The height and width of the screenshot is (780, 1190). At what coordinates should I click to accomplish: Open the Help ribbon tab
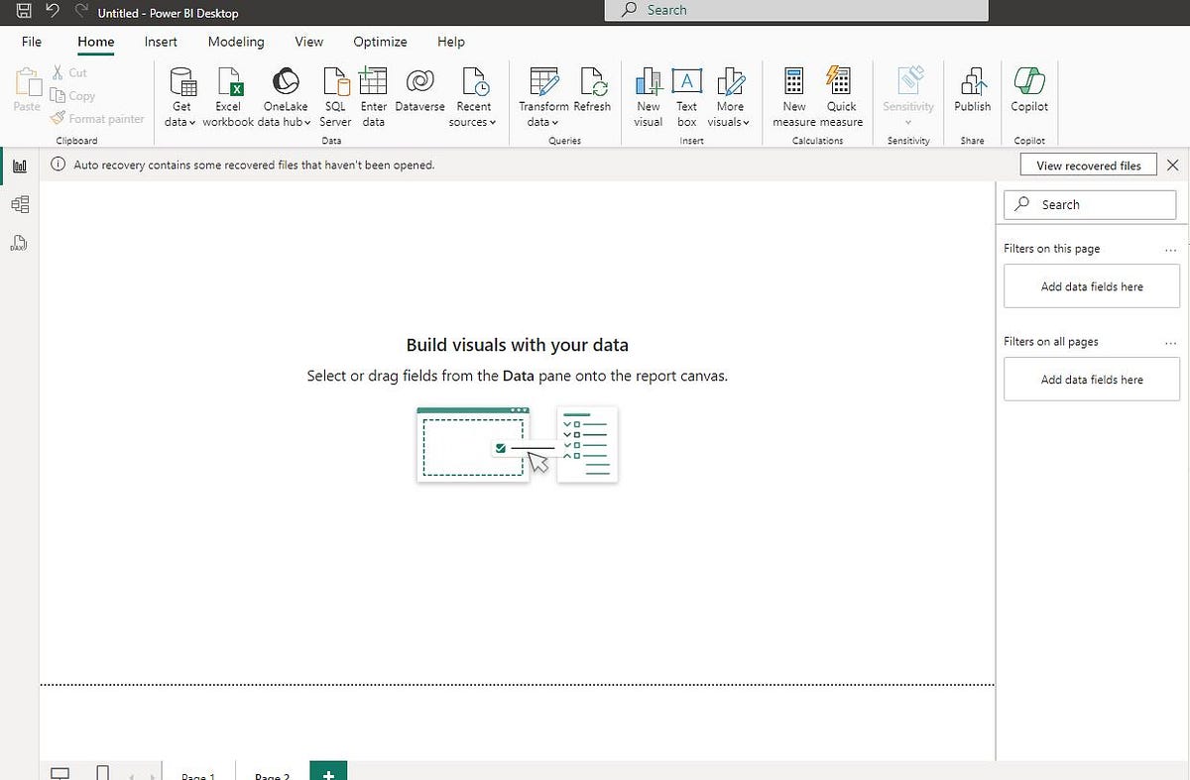point(451,42)
